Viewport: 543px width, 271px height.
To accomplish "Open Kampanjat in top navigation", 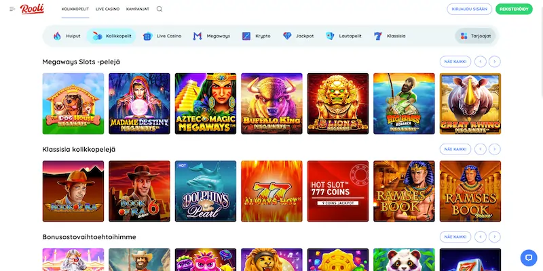I will pyautogui.click(x=138, y=9).
